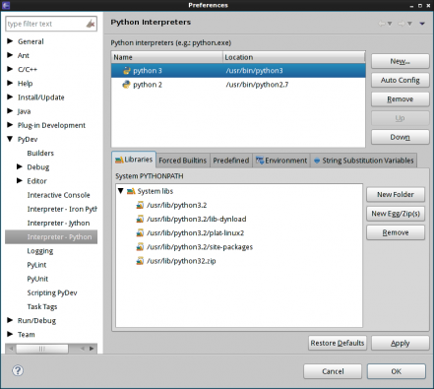Screen dimensions: 434x389
Task: Expand the Plug-in Development category
Action: (10, 125)
